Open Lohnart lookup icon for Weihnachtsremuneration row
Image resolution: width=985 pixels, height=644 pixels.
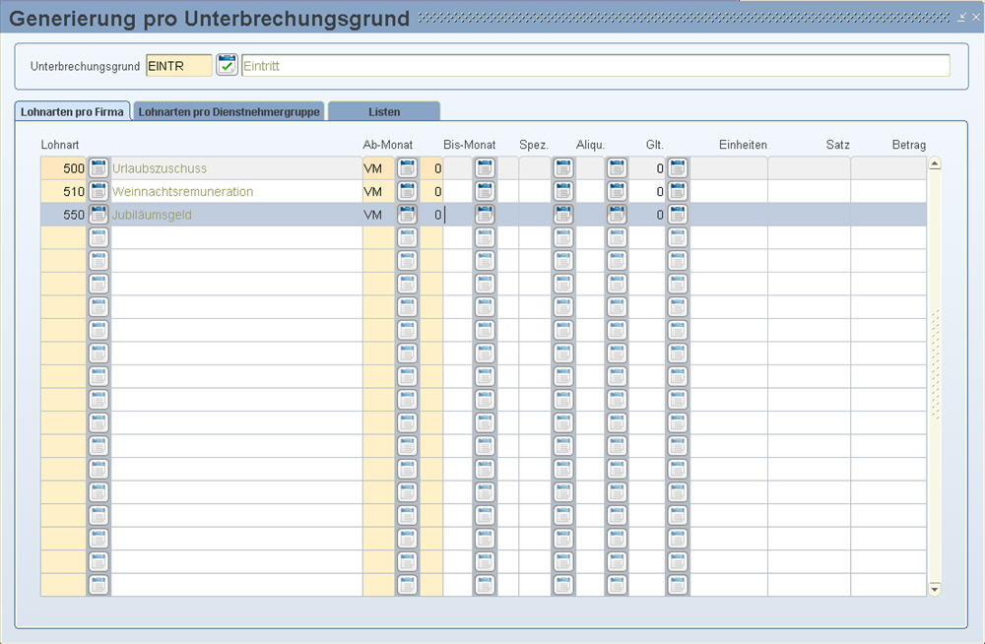point(98,191)
